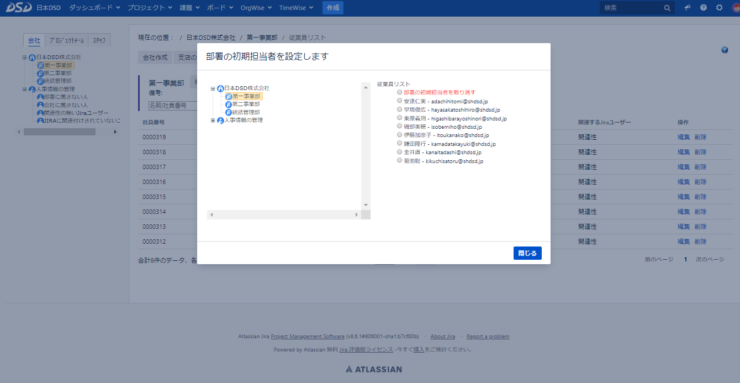This screenshot has height=383, width=740.
Task: Click the 統括管理部 department icon in the dialog tree
Action: [x=228, y=112]
